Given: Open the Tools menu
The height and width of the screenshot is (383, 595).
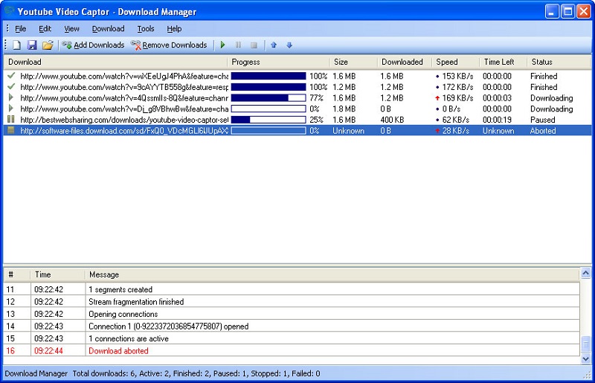Looking at the screenshot, I should 146,29.
